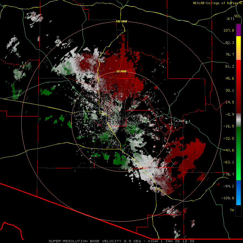The height and width of the screenshot is (243, 243).
Task: Click the -32.0 velocity scale value
Action: click(229, 139)
